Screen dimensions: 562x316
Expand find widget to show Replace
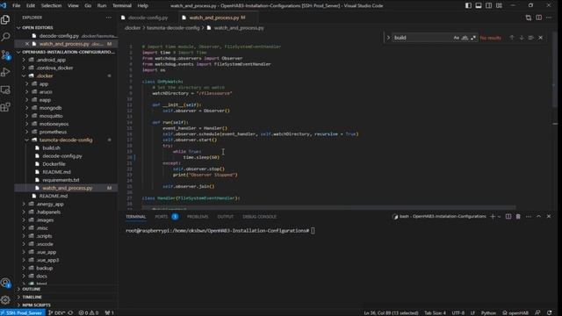click(x=388, y=38)
